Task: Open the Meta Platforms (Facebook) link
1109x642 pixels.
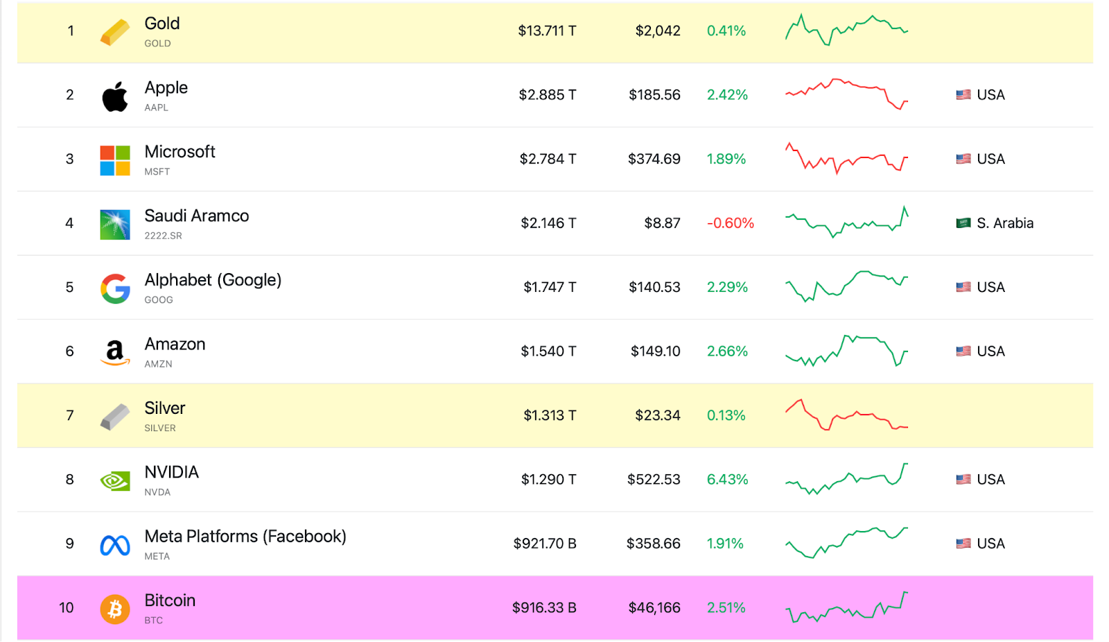Action: pyautogui.click(x=245, y=537)
